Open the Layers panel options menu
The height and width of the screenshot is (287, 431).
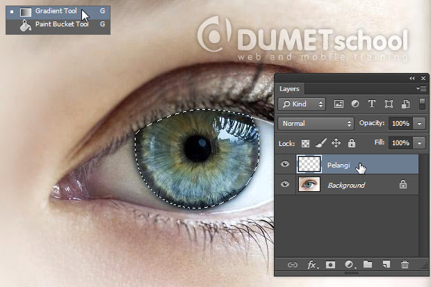click(422, 88)
